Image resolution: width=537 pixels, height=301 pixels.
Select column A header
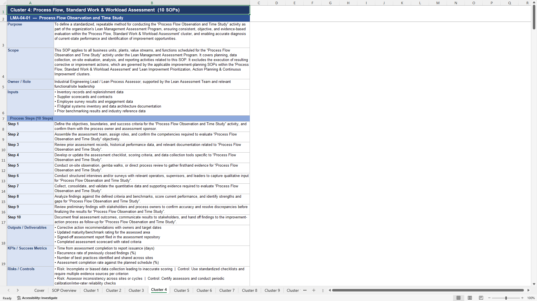(30, 3)
